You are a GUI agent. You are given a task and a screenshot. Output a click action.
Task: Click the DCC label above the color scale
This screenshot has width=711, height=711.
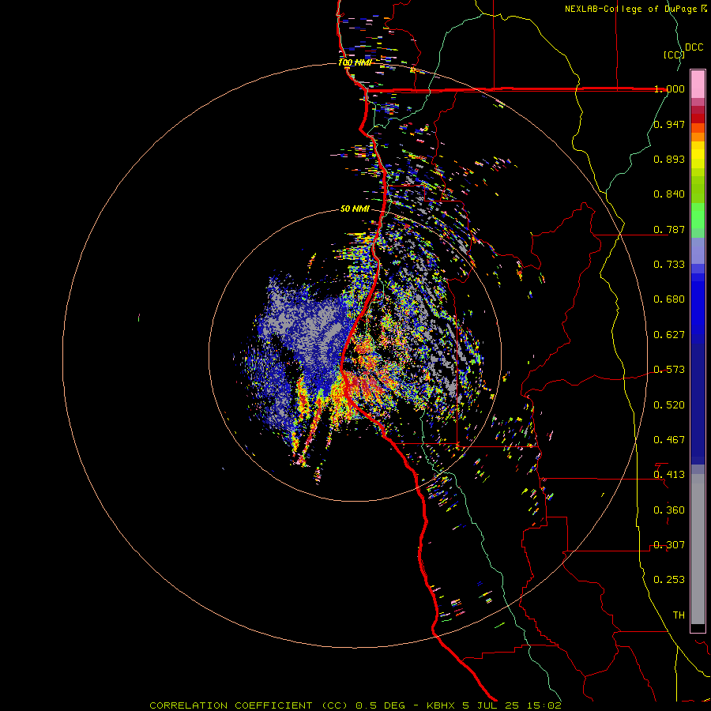pyautogui.click(x=694, y=47)
